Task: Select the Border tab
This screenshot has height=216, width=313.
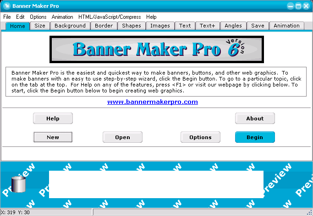Action: point(104,26)
